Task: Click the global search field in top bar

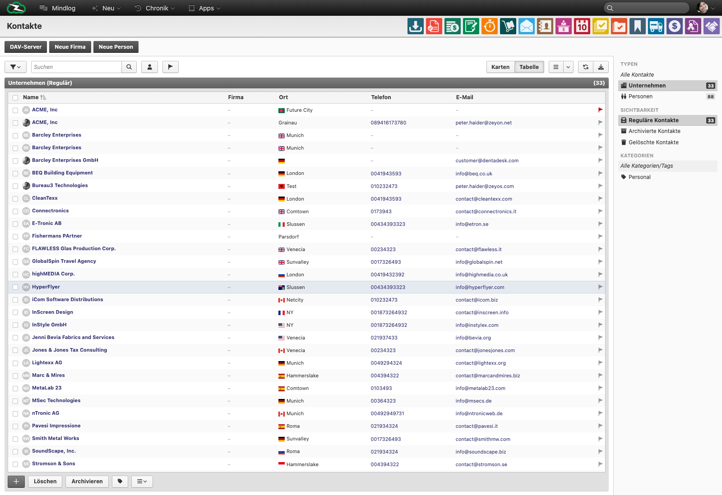Action: 646,8
